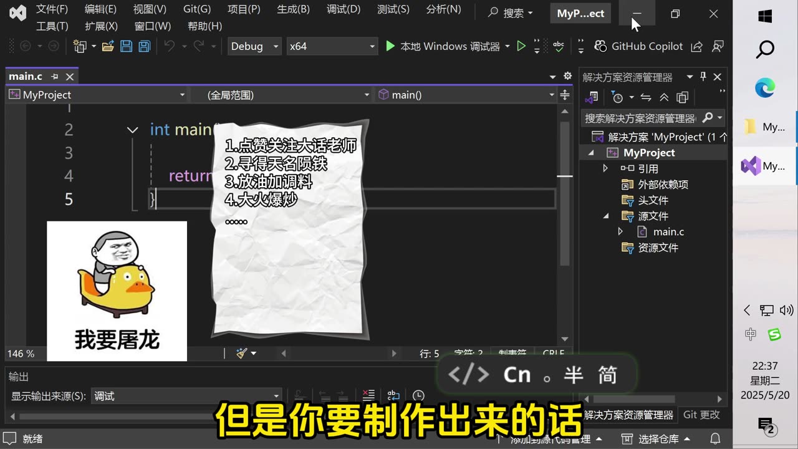Click the new project toolbar icon
The image size is (798, 449).
[x=80, y=46]
